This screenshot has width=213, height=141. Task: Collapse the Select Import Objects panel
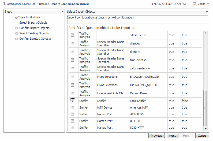[x=207, y=12]
